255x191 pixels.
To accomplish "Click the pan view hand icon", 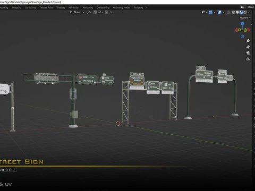I will click(248, 47).
